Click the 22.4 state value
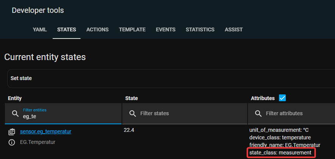The width and height of the screenshot is (335, 159). 129,130
